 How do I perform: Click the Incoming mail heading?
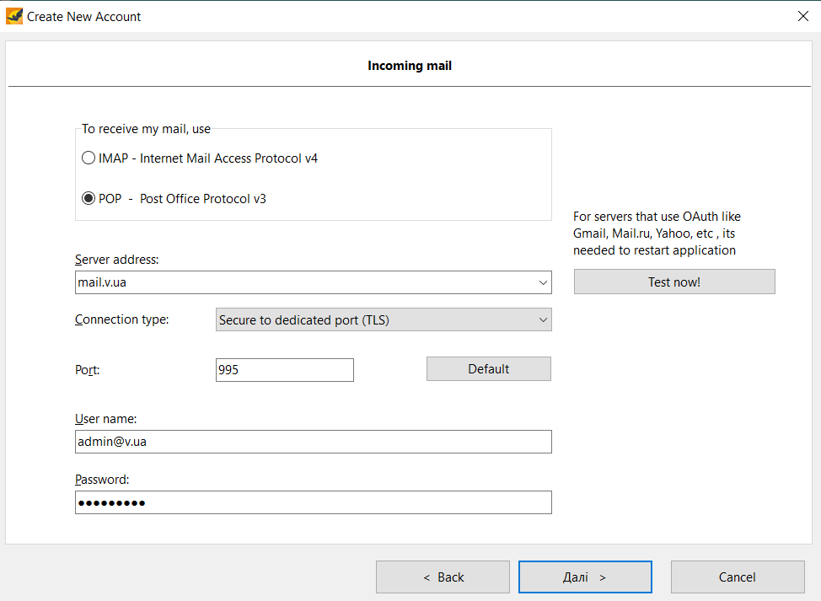410,66
